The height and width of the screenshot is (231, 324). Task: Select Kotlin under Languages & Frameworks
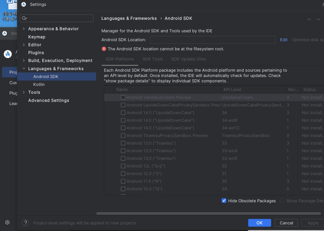coord(39,84)
